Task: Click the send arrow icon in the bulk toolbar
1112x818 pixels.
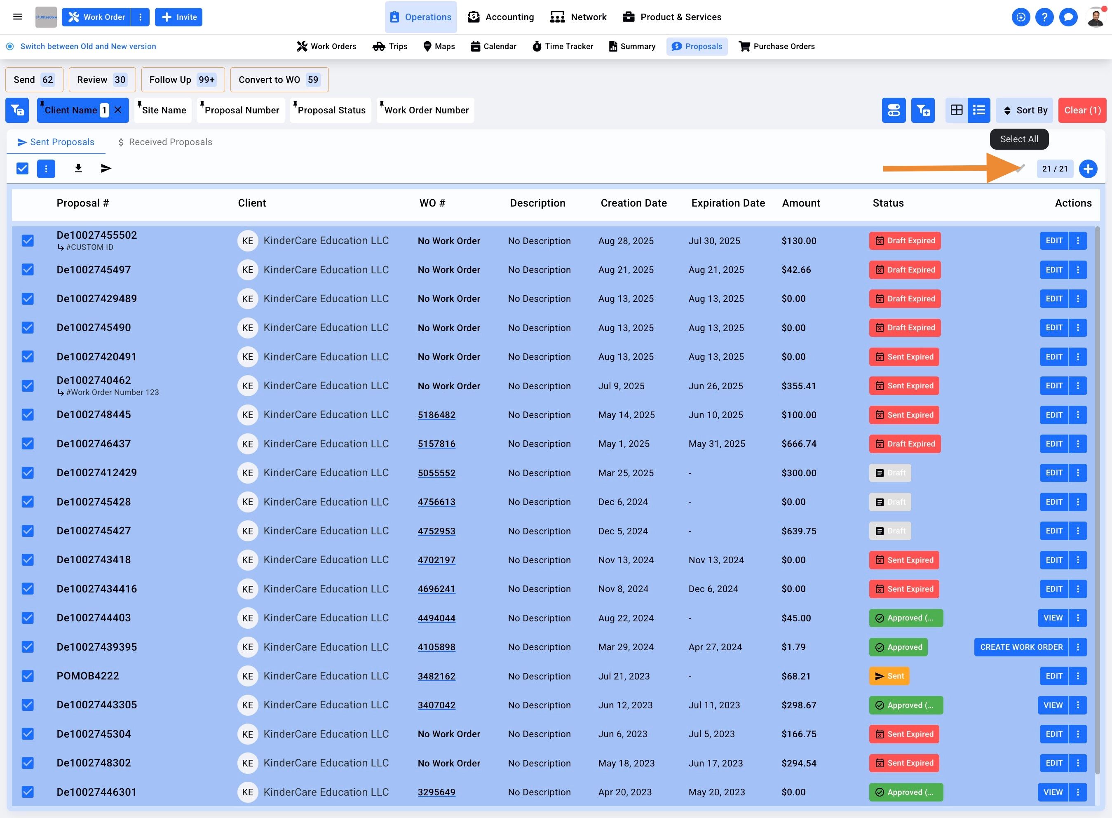Action: coord(106,168)
